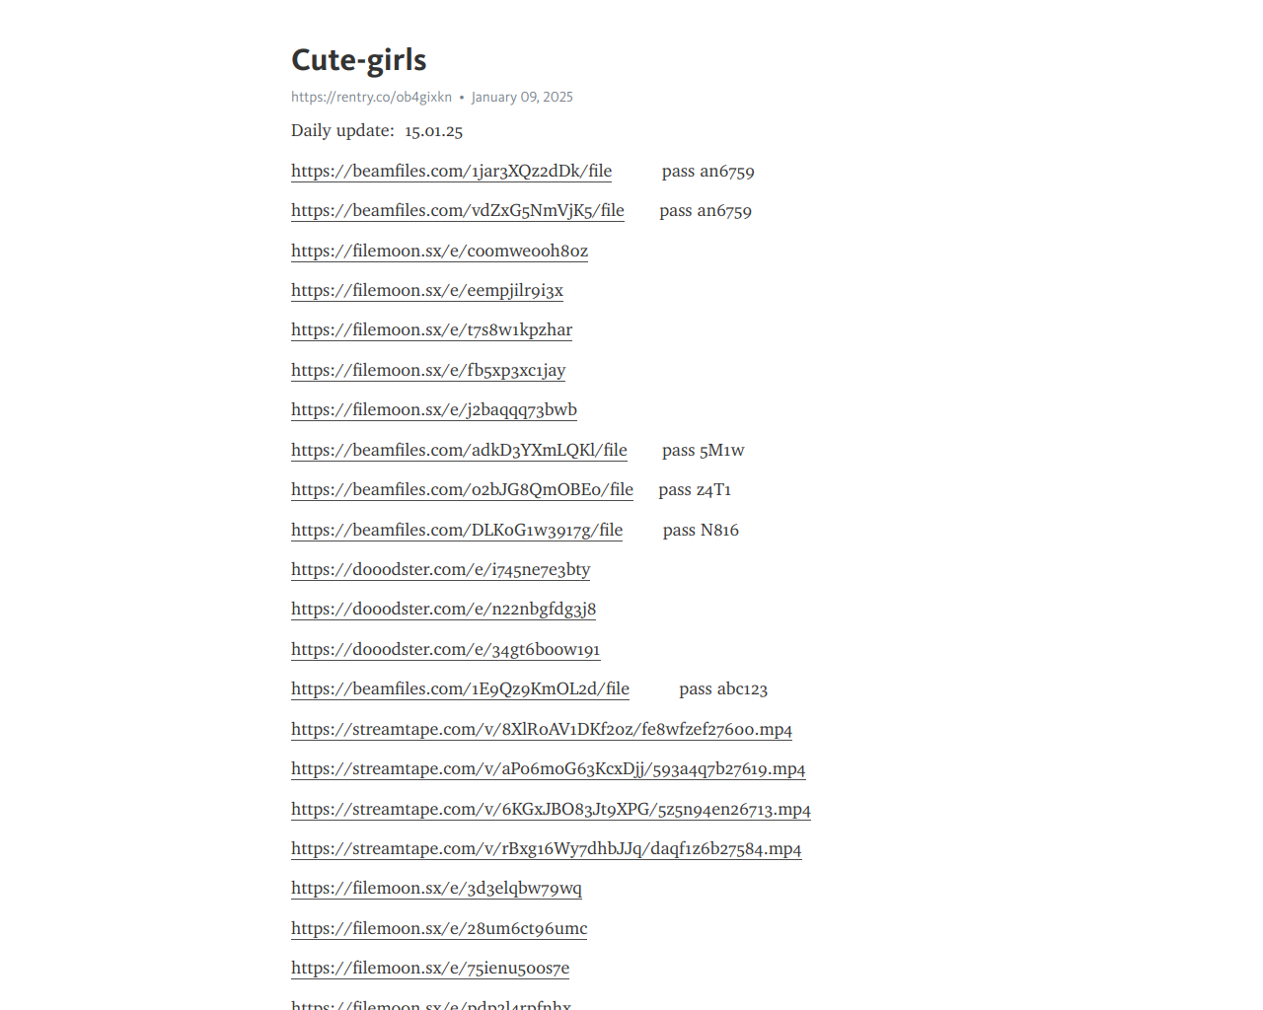The image size is (1263, 1010).
Task: Open the beamfiles 1jar3XQz2dDk file link
Action: pyautogui.click(x=451, y=172)
